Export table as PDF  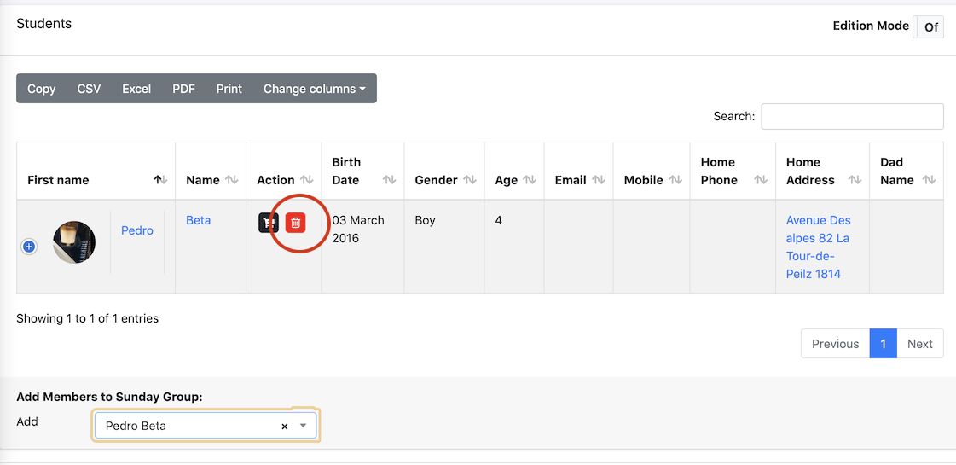(x=183, y=89)
